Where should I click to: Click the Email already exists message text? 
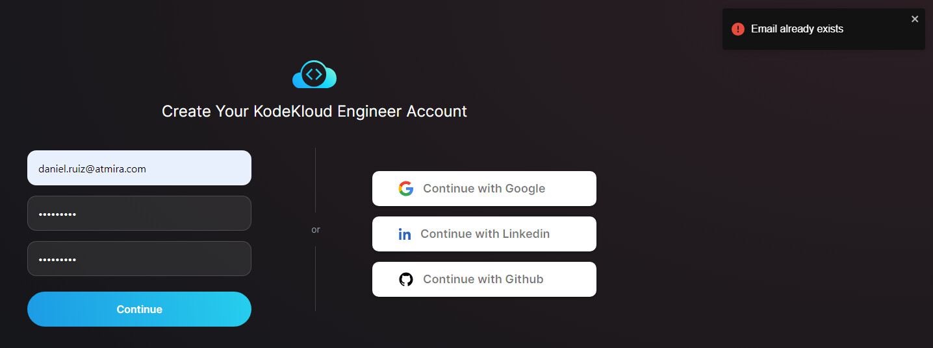797,29
